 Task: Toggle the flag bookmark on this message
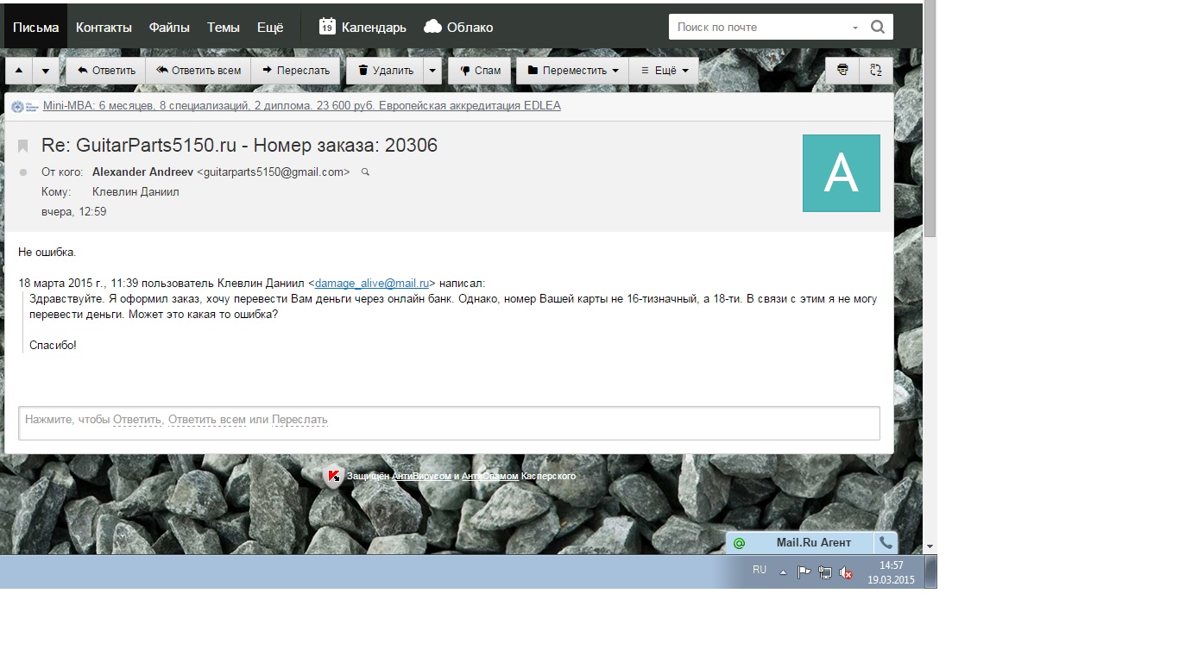(x=23, y=147)
